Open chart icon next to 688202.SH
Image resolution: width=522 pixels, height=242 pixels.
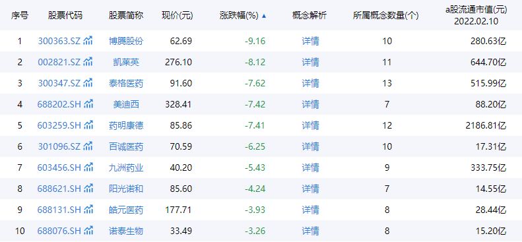[x=88, y=104]
